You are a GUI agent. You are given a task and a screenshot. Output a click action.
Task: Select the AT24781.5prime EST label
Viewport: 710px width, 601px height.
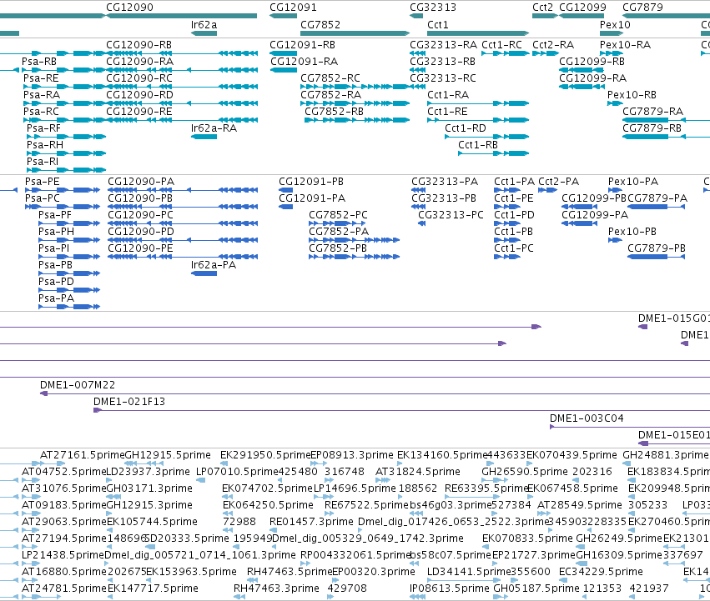[64, 588]
